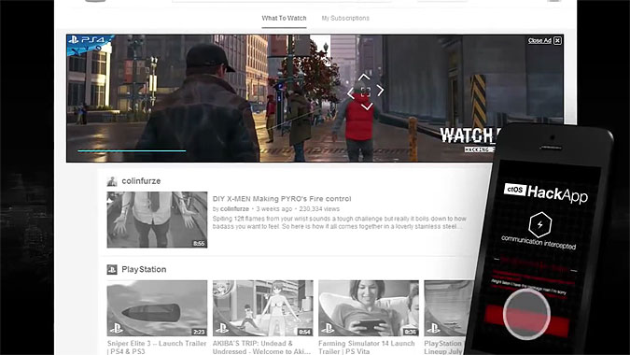Open the colinfurze channel avatar
630x355 pixels.
(x=112, y=181)
